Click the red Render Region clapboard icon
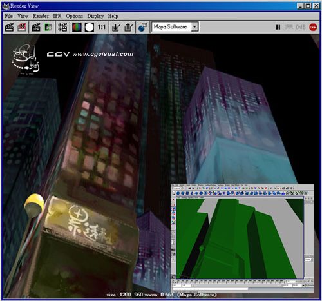This screenshot has width=322, height=301. coord(22,27)
